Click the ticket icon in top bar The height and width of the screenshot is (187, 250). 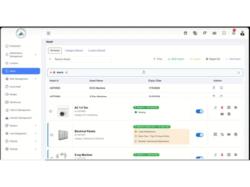pyautogui.click(x=214, y=33)
